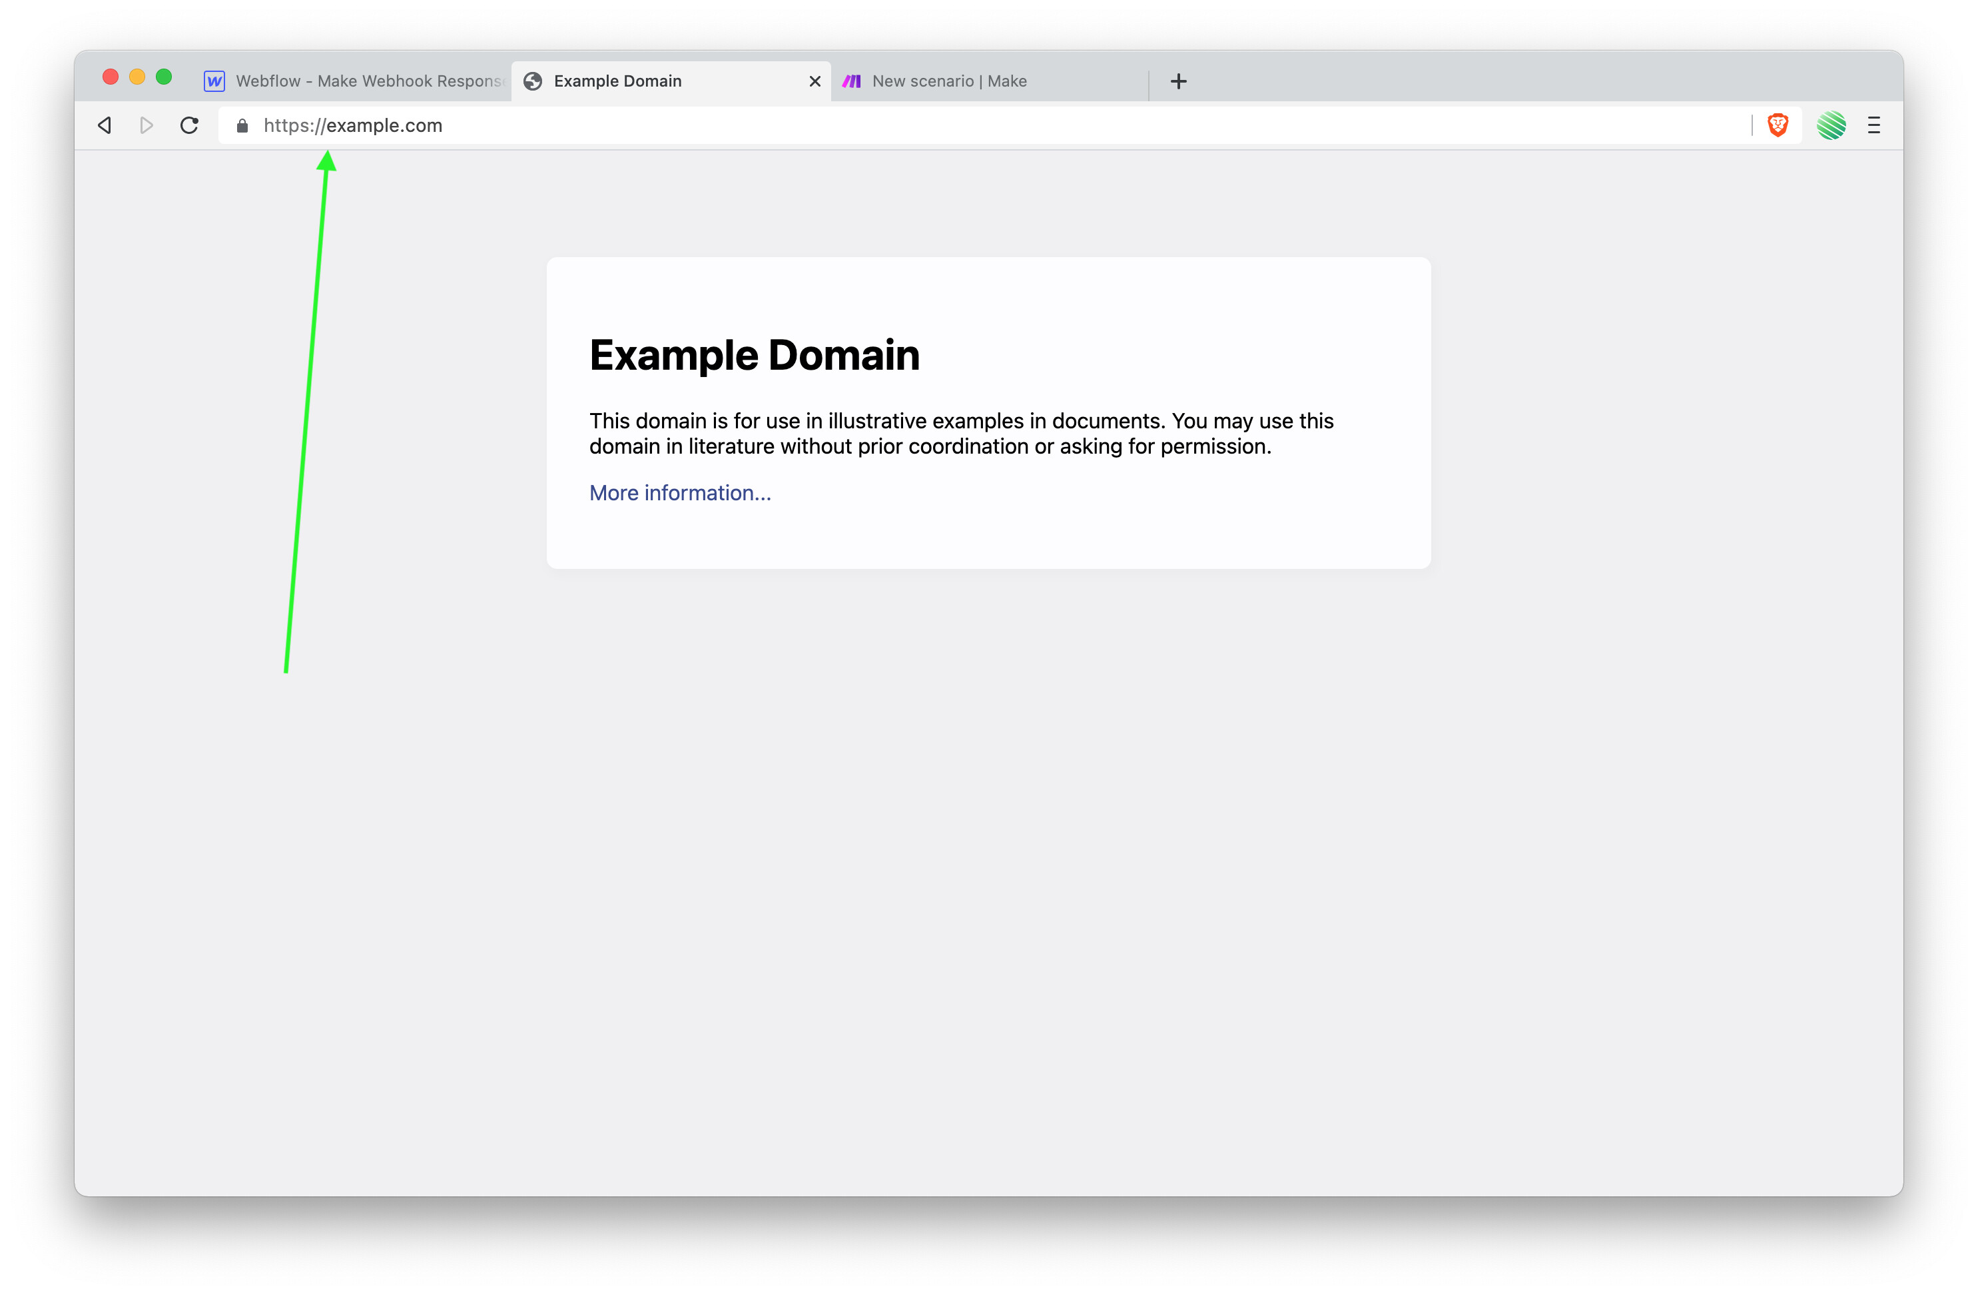Viewport: 1978px width, 1295px height.
Task: Click the paragraph about illustrative examples
Action: 962,434
